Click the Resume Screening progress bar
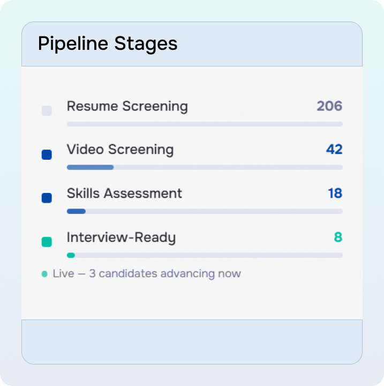Viewport: 384px width, 386px height. [205, 124]
